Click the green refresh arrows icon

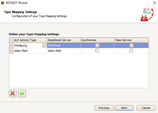pyautogui.click(x=22, y=94)
